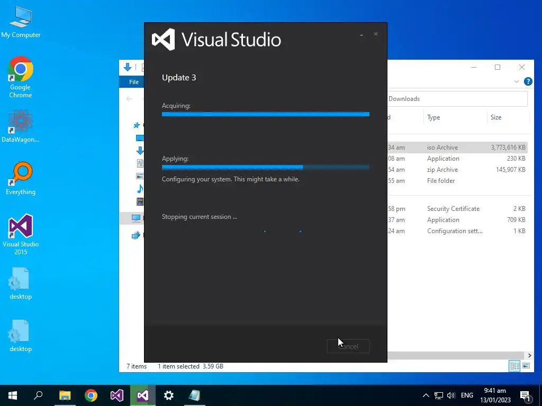Click the Downloads address field in Explorer
Image resolution: width=542 pixels, height=406 pixels.
point(457,99)
